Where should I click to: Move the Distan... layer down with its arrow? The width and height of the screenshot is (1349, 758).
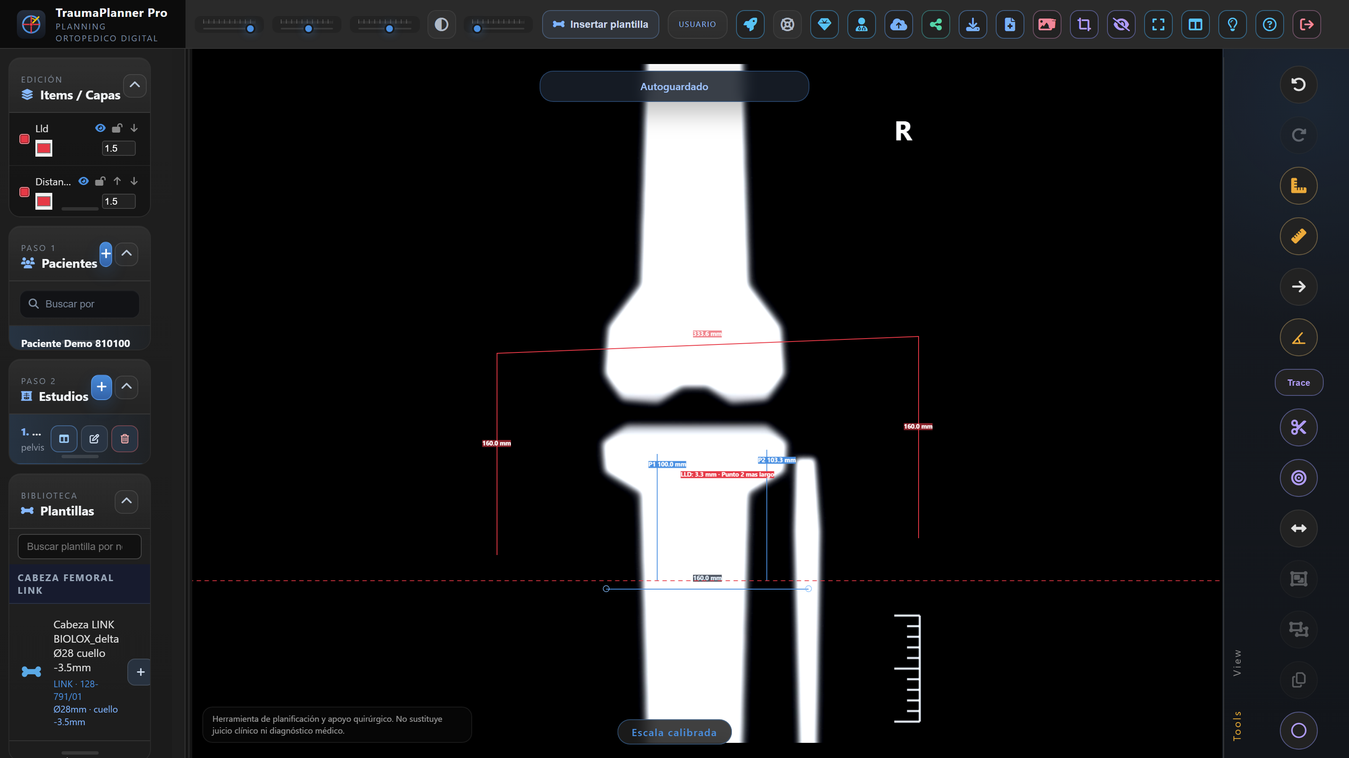[134, 181]
